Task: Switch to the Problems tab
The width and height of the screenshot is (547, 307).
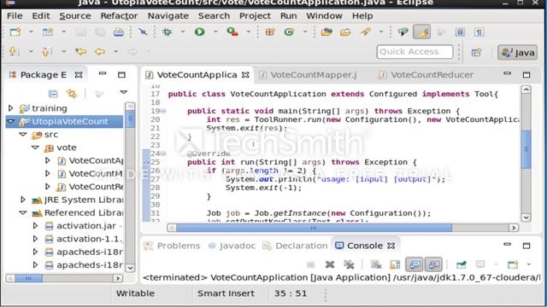Action: pyautogui.click(x=173, y=246)
